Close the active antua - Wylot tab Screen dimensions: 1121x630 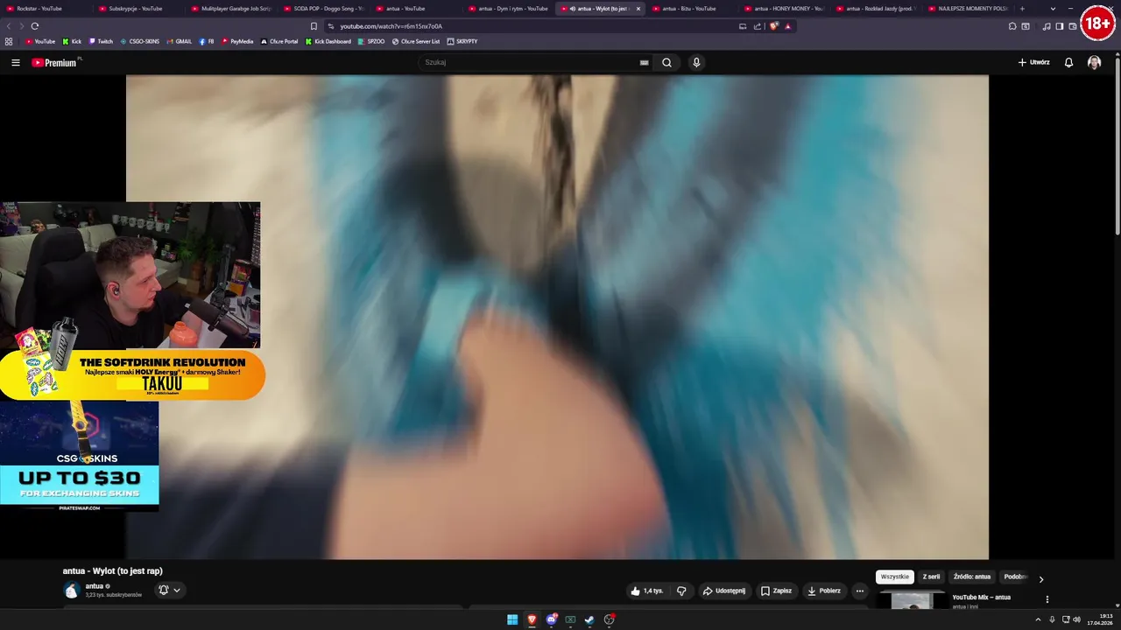[x=638, y=9]
